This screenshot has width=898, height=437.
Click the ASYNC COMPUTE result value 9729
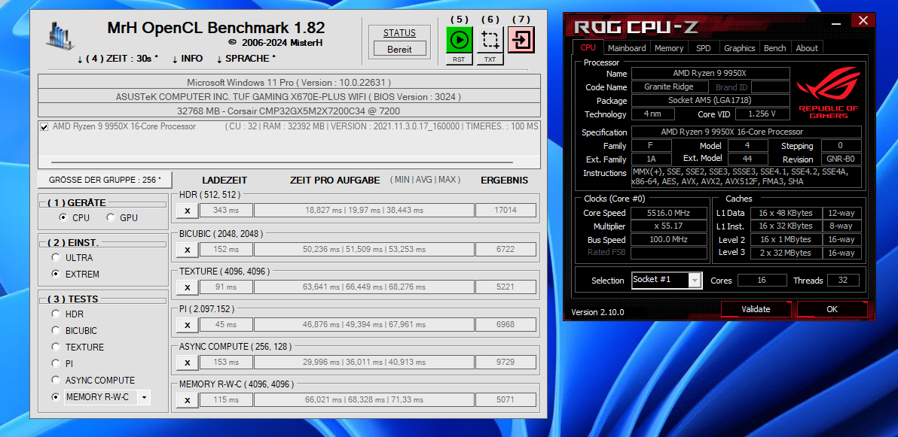[506, 362]
